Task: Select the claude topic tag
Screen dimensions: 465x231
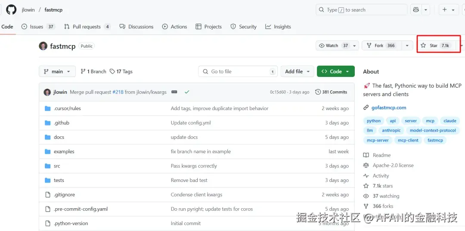Action: [x=450, y=121]
